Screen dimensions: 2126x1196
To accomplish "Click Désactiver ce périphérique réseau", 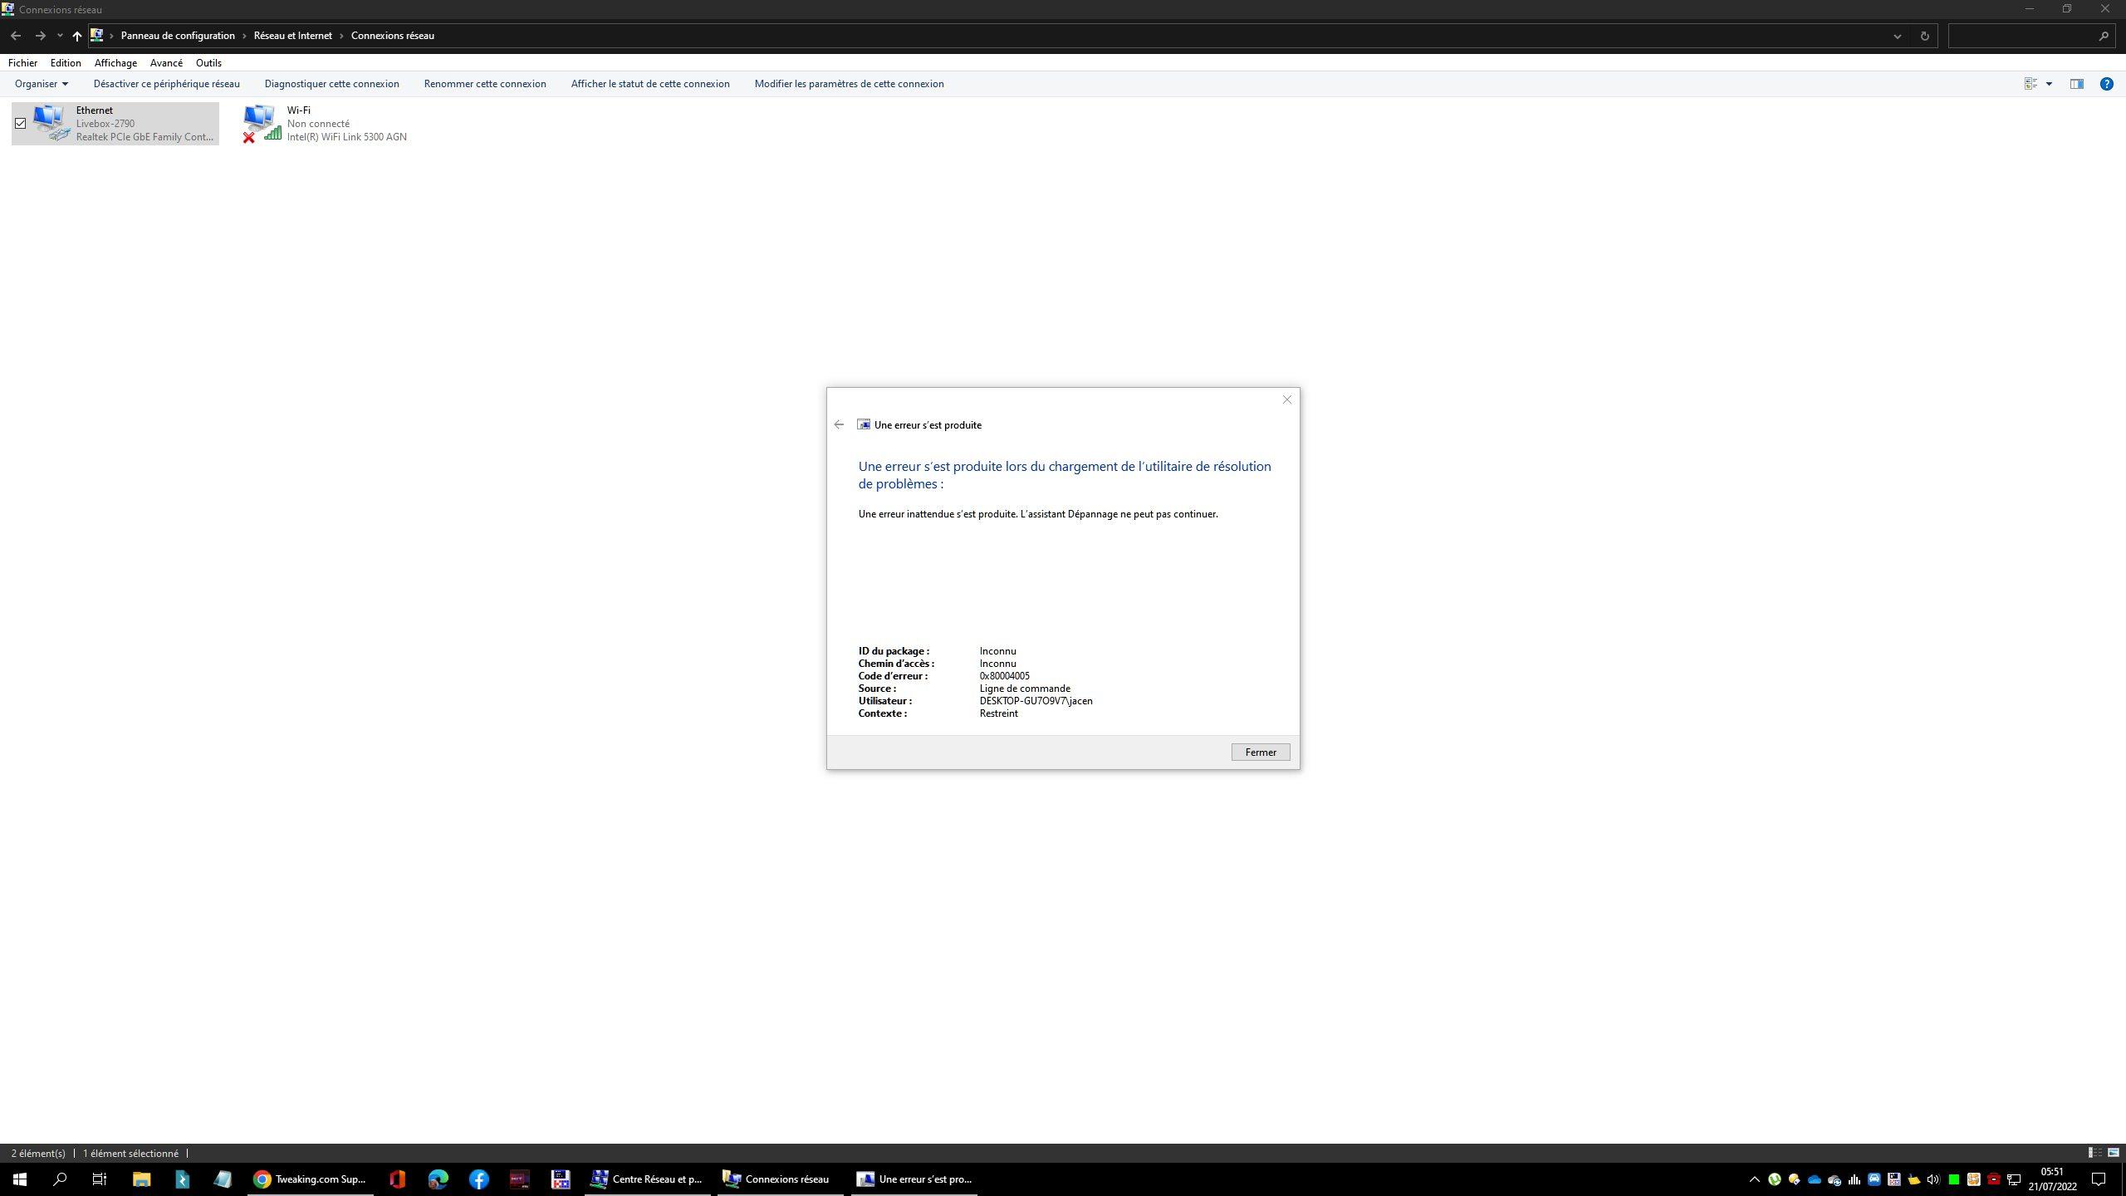I will (166, 84).
